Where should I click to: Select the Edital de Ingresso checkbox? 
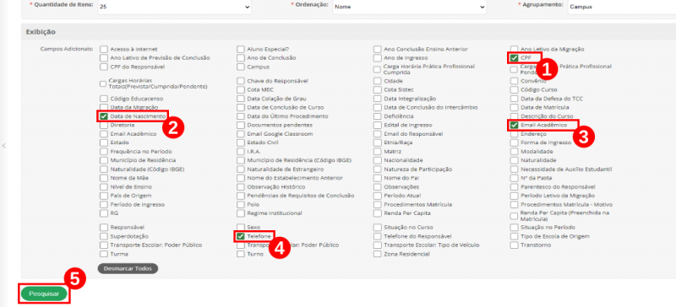[x=377, y=125]
